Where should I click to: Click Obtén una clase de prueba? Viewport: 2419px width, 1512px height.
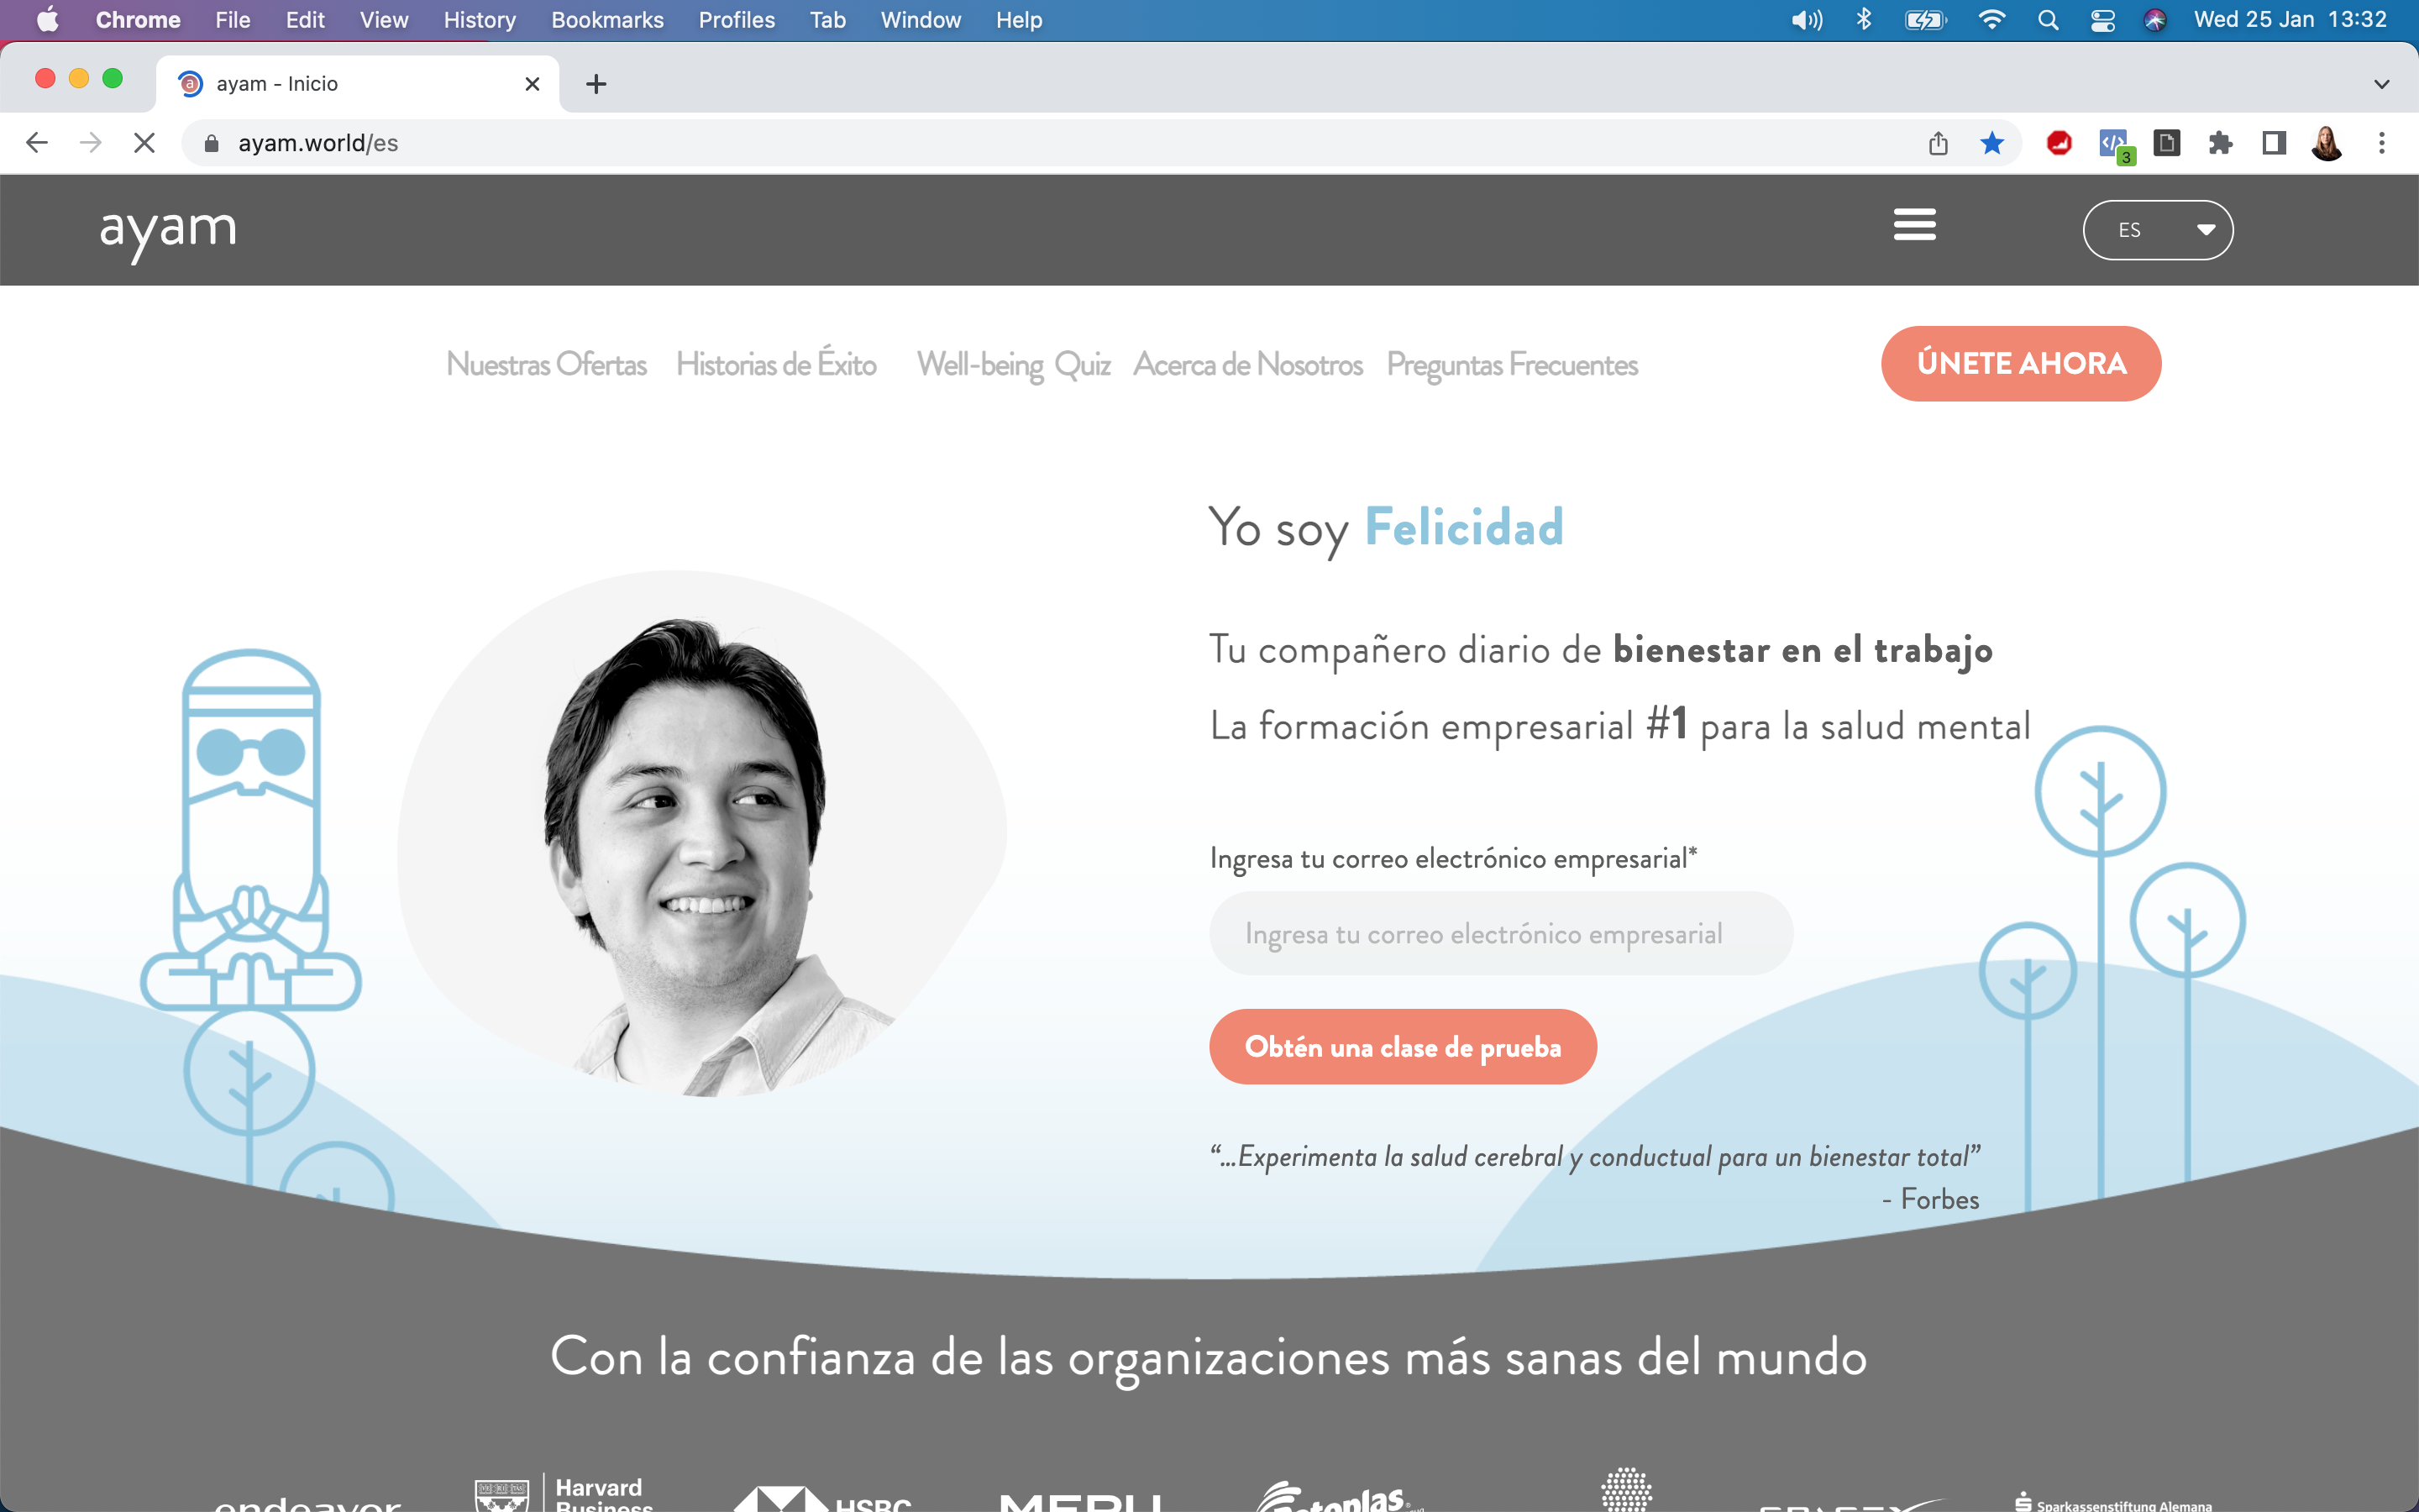click(x=1403, y=1047)
